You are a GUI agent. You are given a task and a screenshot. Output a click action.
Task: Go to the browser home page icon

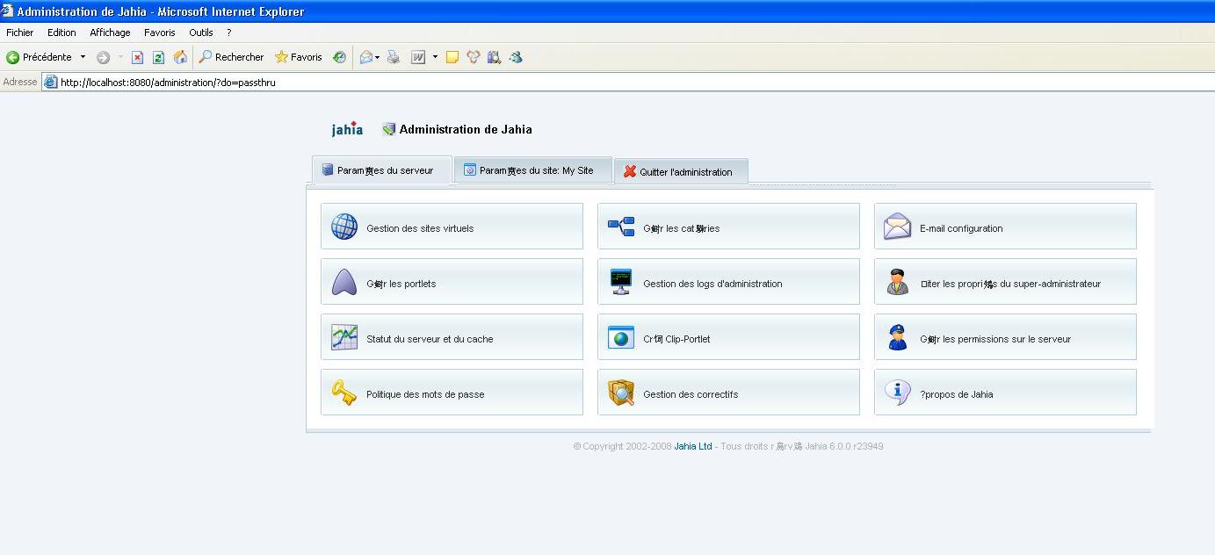pos(180,57)
